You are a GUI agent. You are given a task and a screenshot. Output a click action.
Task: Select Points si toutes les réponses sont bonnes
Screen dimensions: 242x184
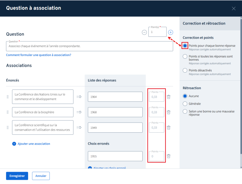pos(185,56)
